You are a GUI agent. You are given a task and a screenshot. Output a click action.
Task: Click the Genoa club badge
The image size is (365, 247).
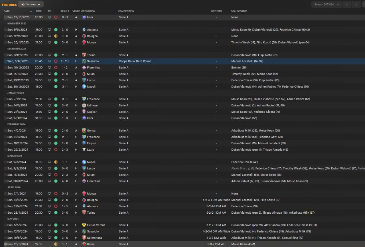click(84, 131)
